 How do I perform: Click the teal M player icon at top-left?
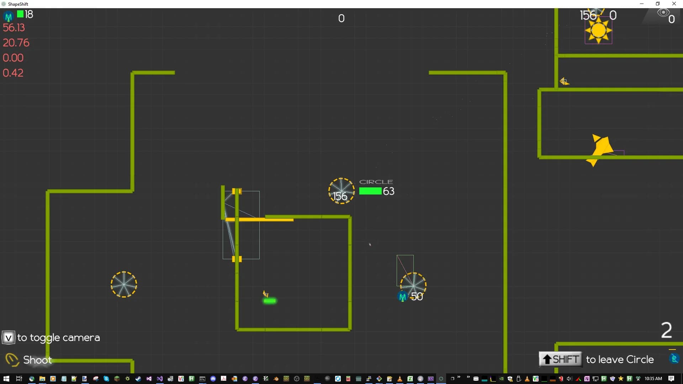tap(8, 16)
